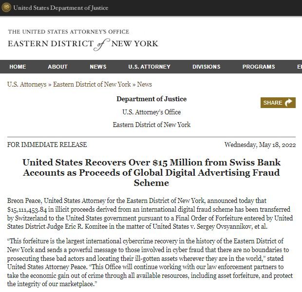Viewport: 302px width, 292px height.
Task: Click the SHARE button
Action: coord(278,103)
